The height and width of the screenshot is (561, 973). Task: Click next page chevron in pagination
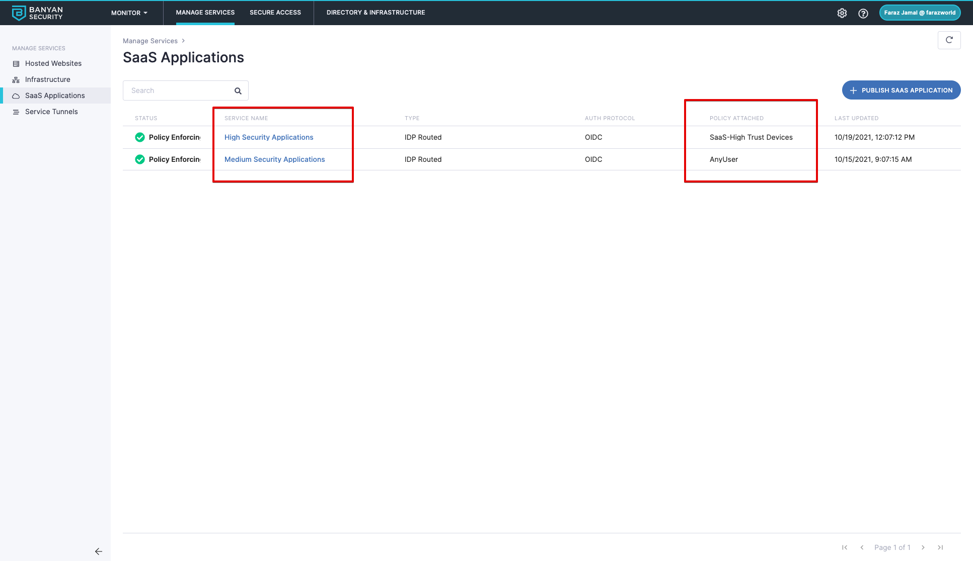923,547
